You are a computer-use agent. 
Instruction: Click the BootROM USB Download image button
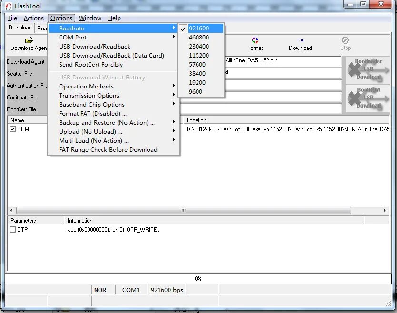point(368,98)
